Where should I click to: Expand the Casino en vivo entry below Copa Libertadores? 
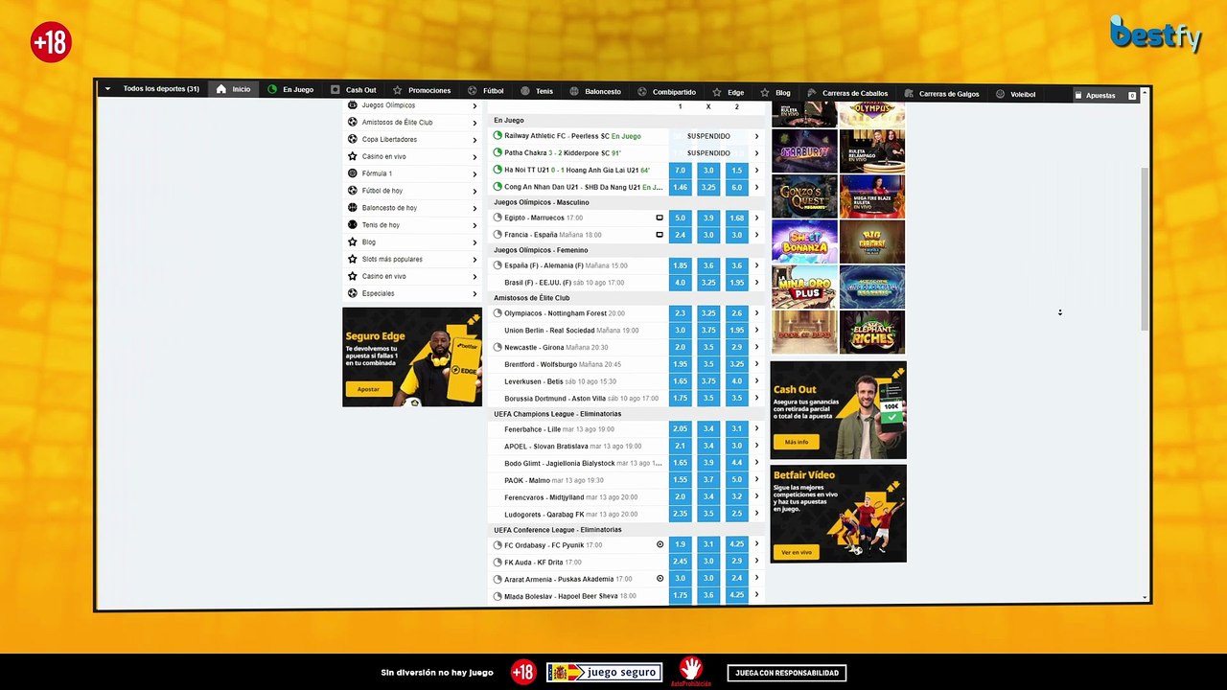coord(475,156)
